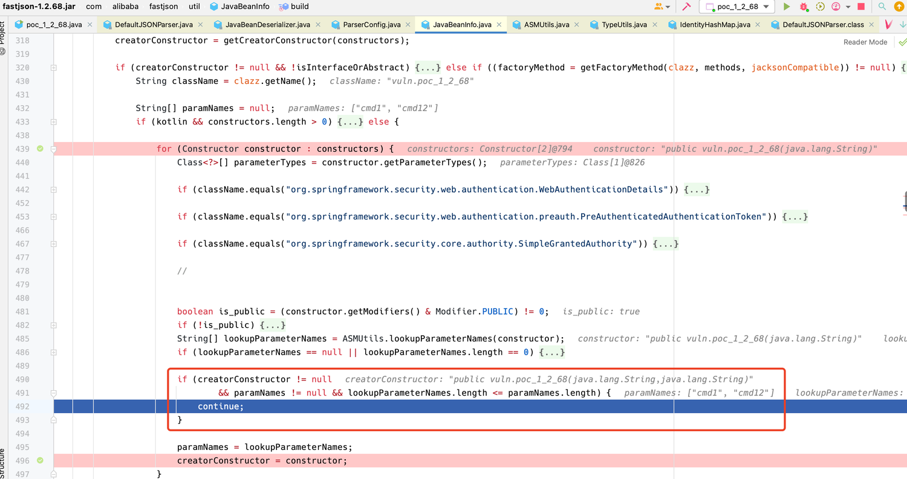Open the DefaultJSONParser.class tab
Screen dimensions: 907x479
click(x=823, y=25)
